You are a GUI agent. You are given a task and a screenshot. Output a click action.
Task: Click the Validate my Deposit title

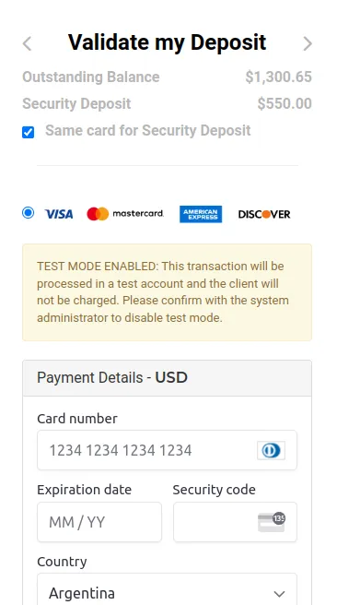168,42
